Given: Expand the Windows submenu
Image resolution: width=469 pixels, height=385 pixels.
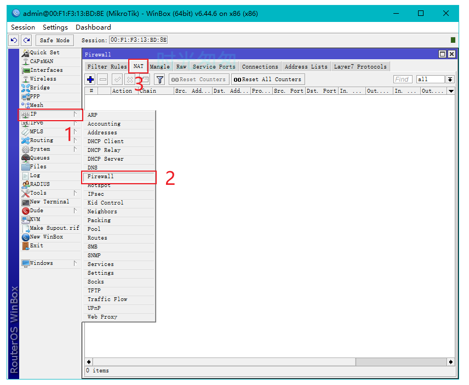Looking at the screenshot, I should coord(76,263).
